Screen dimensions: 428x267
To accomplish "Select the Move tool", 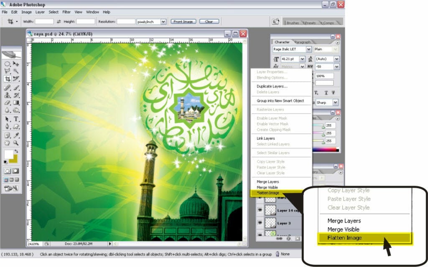I will [x=16, y=64].
